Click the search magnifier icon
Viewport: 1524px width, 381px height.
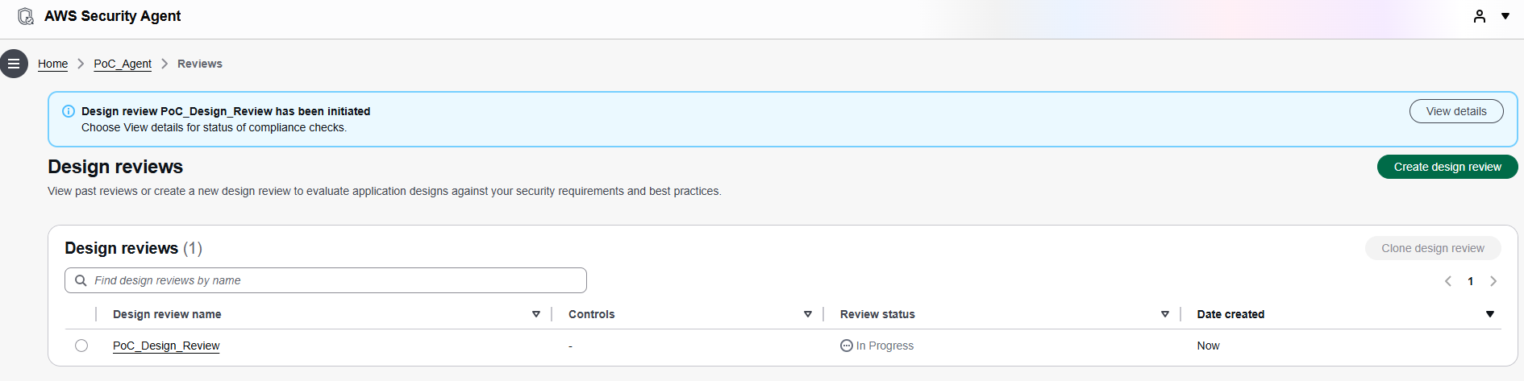(81, 280)
